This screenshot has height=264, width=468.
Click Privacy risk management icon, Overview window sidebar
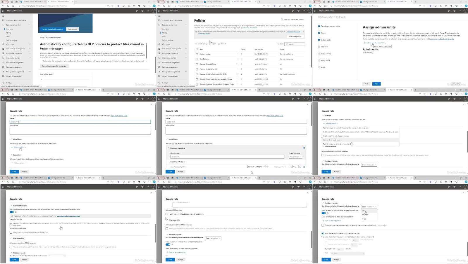coord(3,72)
